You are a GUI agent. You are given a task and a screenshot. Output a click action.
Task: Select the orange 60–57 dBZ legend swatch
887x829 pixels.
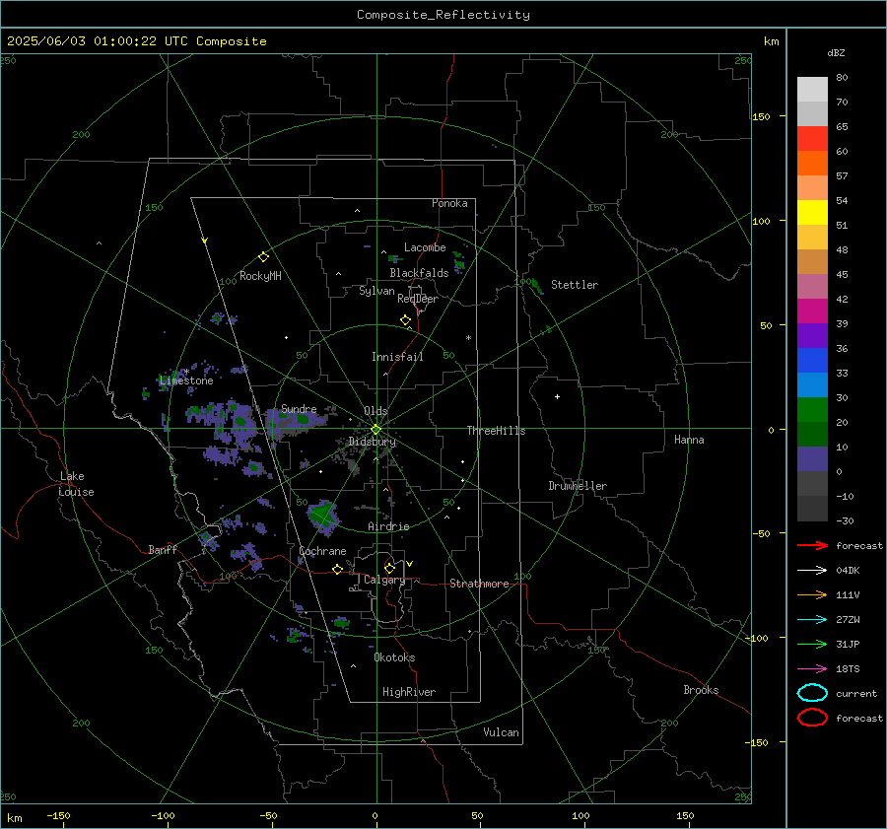[x=812, y=164]
